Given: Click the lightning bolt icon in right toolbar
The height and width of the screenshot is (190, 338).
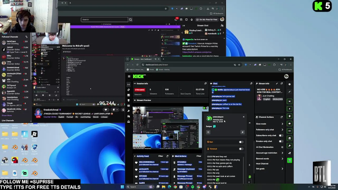Looking at the screenshot, I should click(290, 109).
